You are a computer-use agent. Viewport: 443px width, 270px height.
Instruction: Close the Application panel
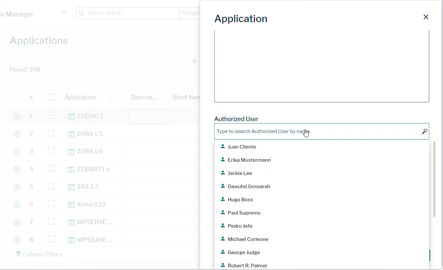coord(426,17)
